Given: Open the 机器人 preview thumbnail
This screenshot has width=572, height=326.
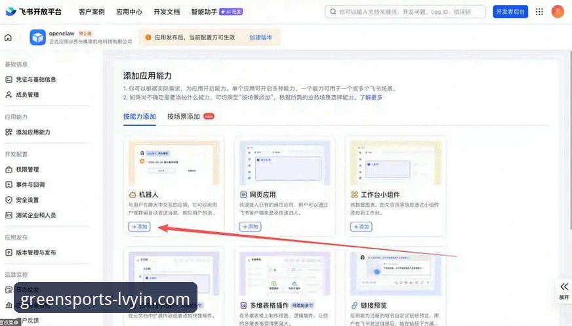Looking at the screenshot, I should click(174, 163).
